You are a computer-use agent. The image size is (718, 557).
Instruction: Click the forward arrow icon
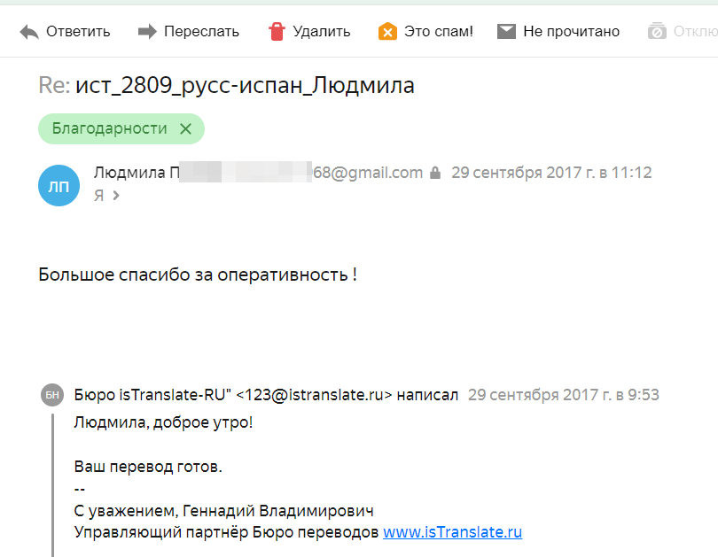pos(147,32)
